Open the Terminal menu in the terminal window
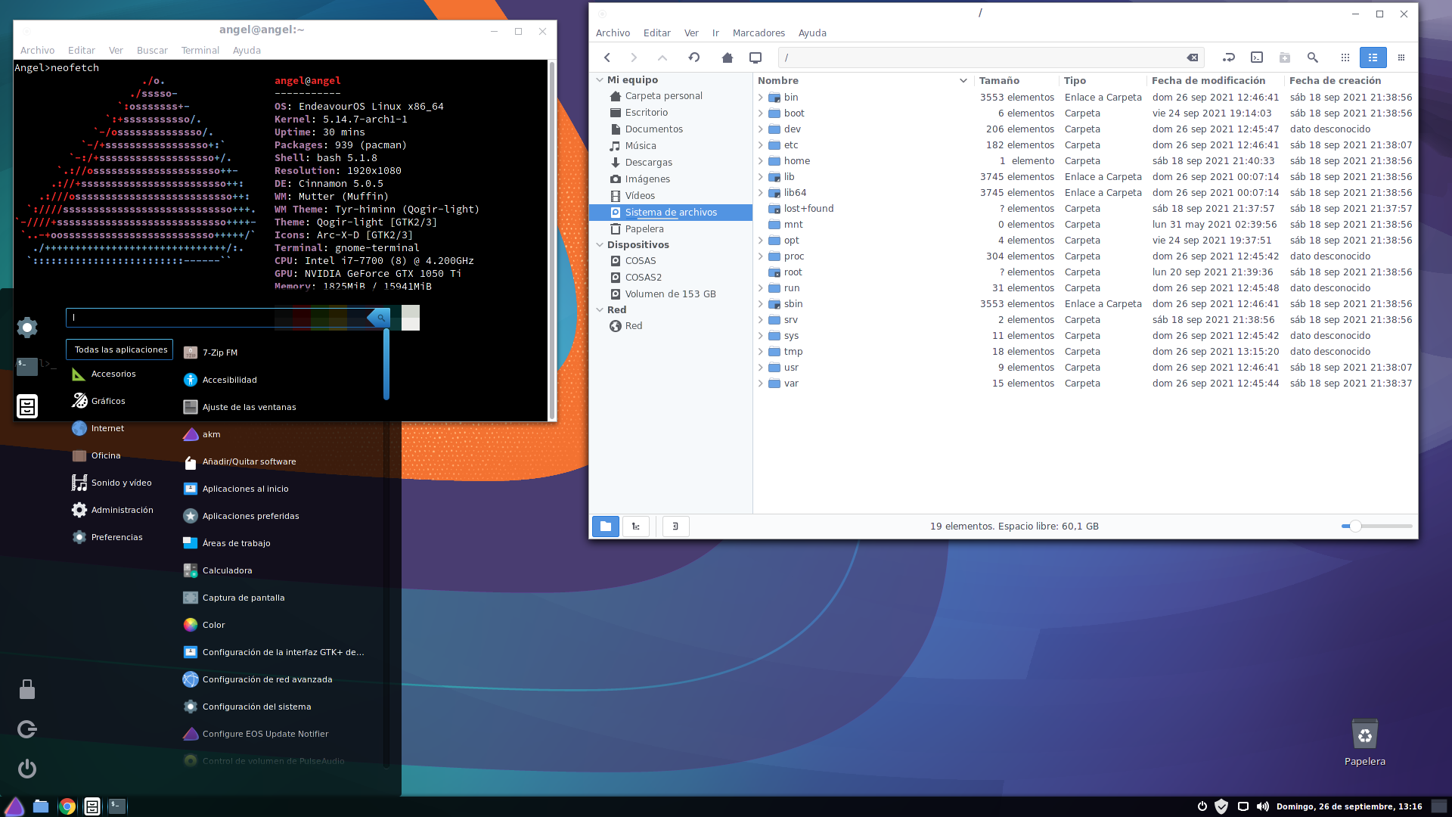Screen dimensions: 1452x817 click(x=200, y=51)
